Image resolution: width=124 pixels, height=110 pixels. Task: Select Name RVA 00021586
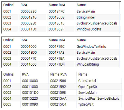(58, 81)
